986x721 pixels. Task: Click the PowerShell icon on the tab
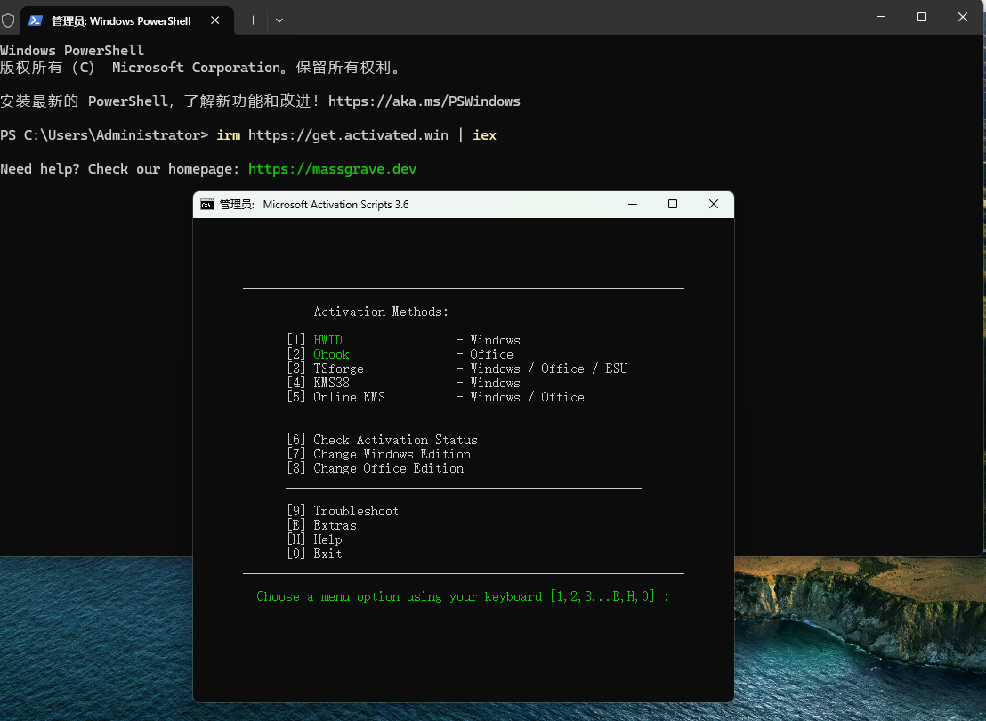[x=36, y=20]
